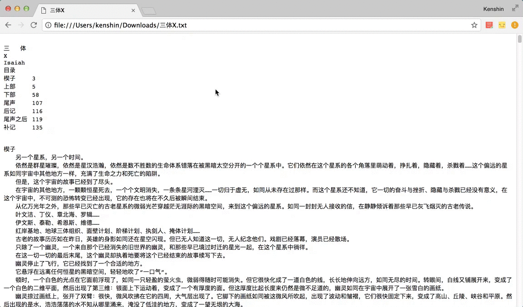View site information via the circled-i icon
This screenshot has width=523, height=307.
(x=48, y=25)
